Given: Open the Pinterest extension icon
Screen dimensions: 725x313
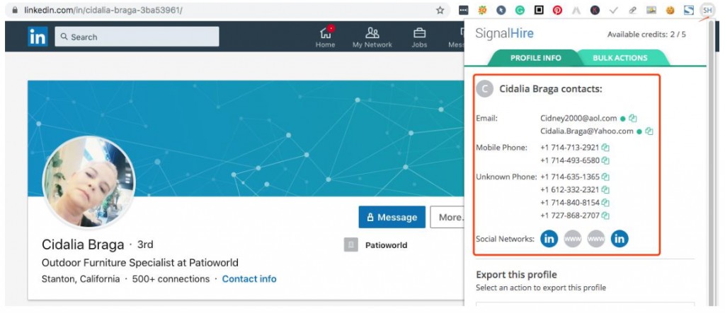Looking at the screenshot, I should [558, 10].
